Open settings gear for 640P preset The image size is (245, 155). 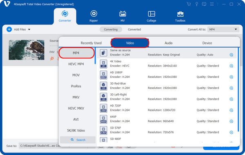click(232, 121)
